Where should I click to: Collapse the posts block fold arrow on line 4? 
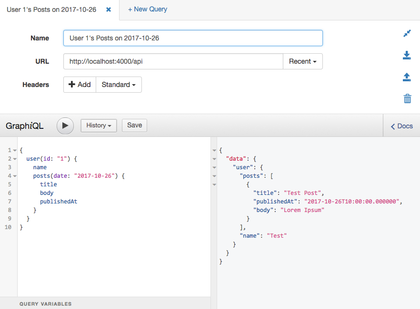pyautogui.click(x=15, y=176)
